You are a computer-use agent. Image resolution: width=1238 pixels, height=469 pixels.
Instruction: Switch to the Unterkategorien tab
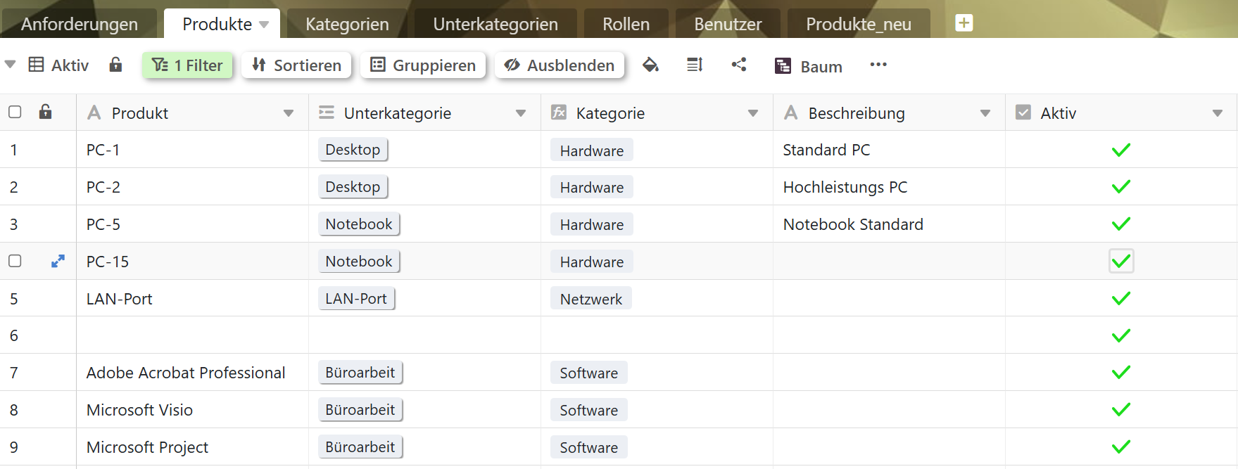point(495,24)
